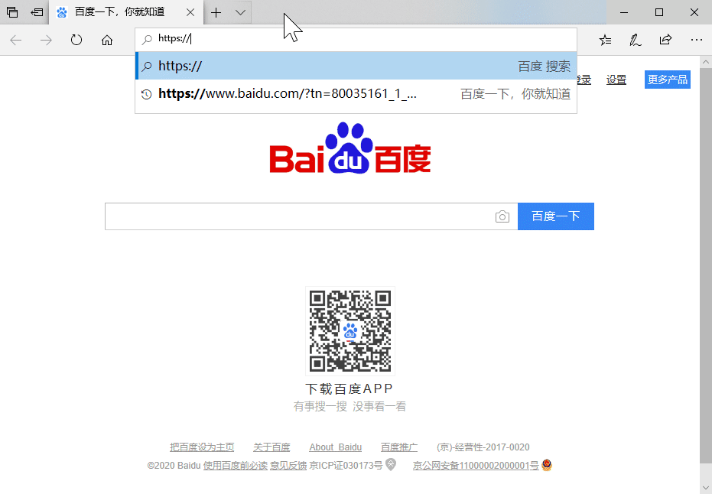Click the 下载百度APP text
Image resolution: width=712 pixels, height=494 pixels.
(349, 388)
